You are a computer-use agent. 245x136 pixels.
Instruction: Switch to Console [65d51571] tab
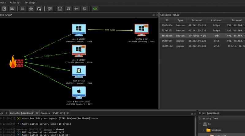click(53, 113)
